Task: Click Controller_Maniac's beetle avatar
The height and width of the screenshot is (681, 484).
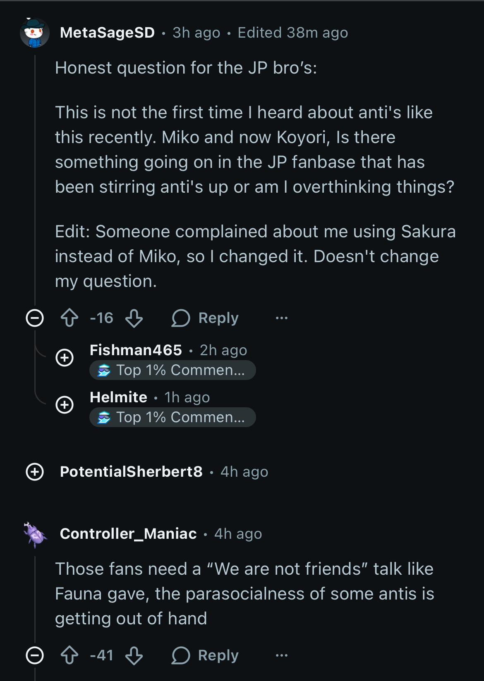Action: click(35, 534)
